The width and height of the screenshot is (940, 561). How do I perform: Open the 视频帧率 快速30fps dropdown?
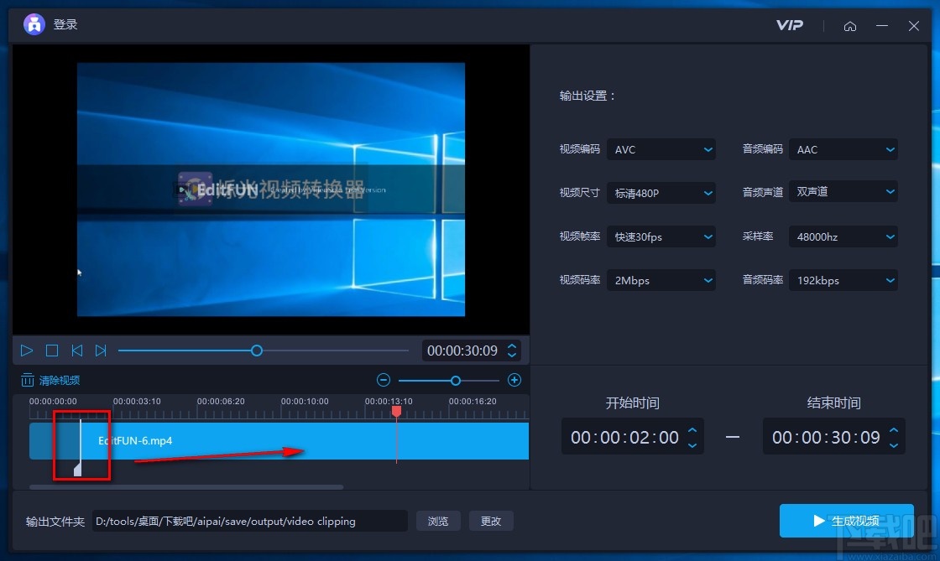[661, 236]
